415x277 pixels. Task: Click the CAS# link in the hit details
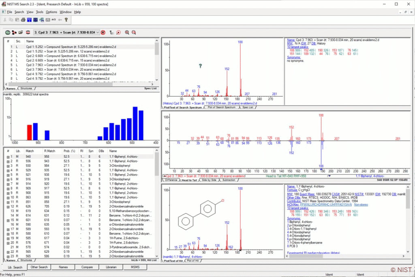pos(336,194)
